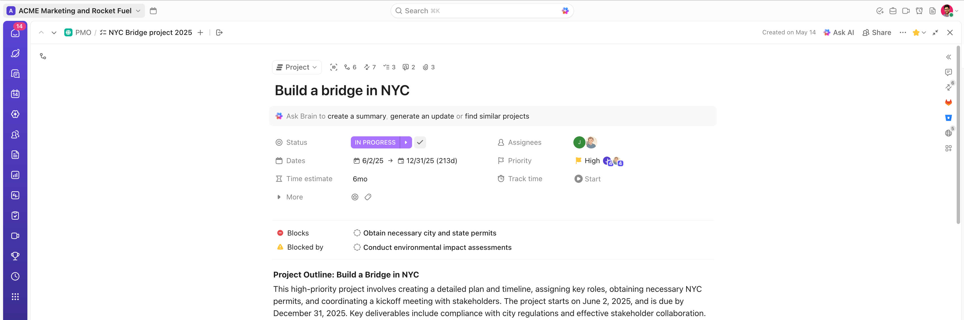964x320 pixels.
Task: Open the Dashboards chart icon in sidebar
Action: [15, 175]
